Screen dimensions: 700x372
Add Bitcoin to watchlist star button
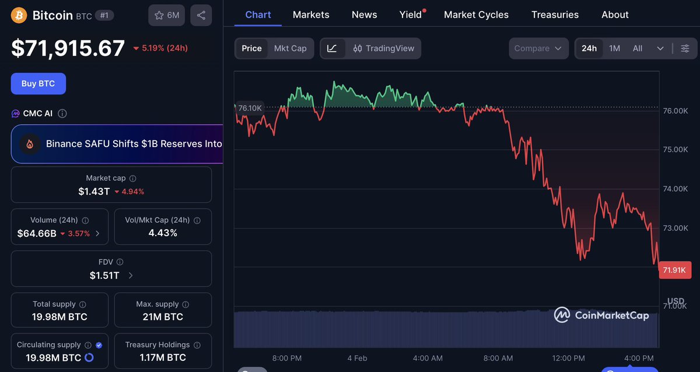[167, 15]
